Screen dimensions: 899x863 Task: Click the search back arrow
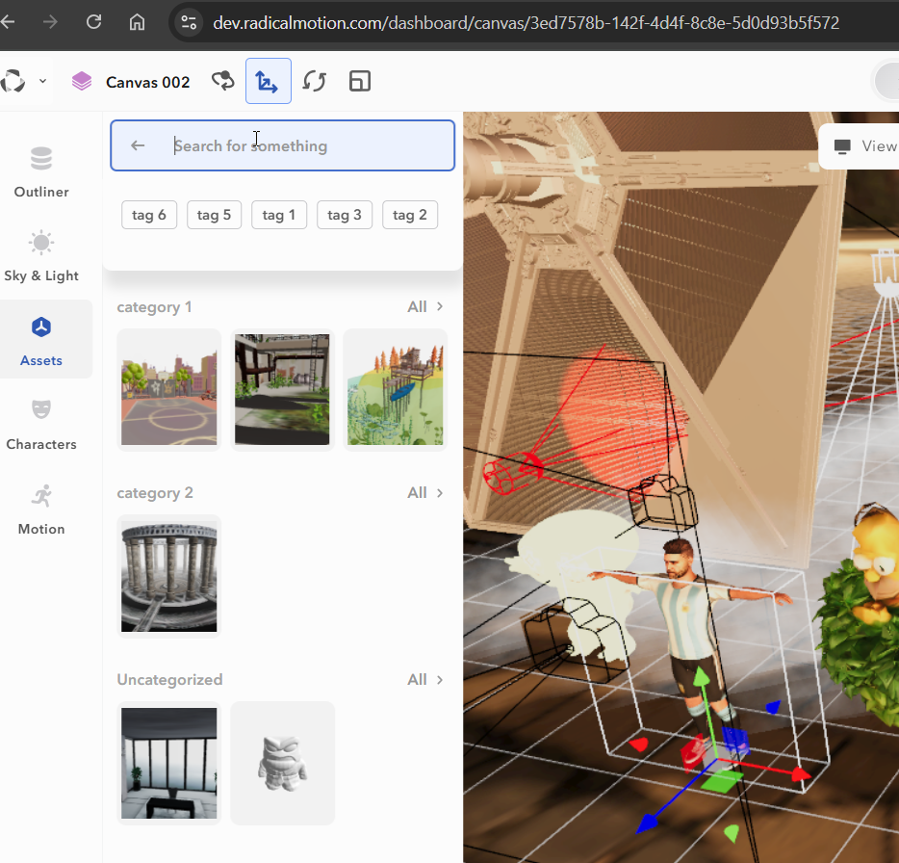click(x=138, y=145)
